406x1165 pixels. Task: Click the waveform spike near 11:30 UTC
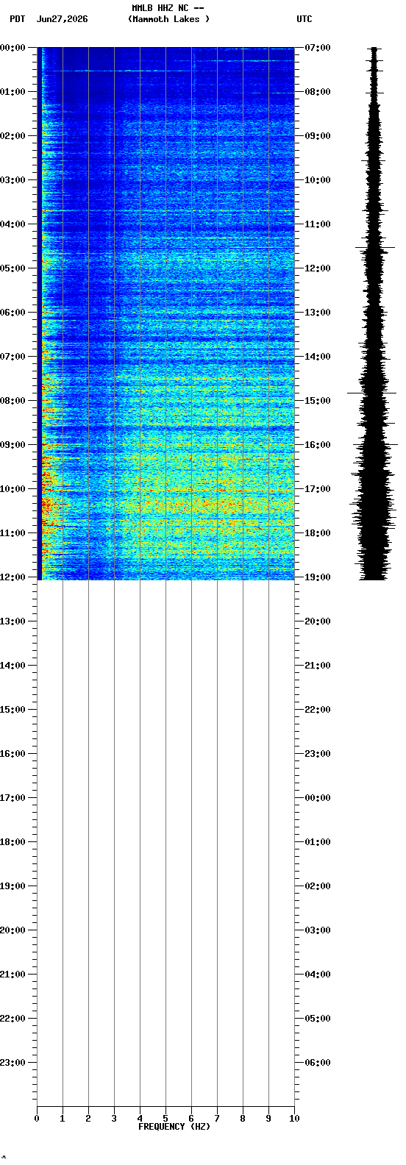[375, 248]
